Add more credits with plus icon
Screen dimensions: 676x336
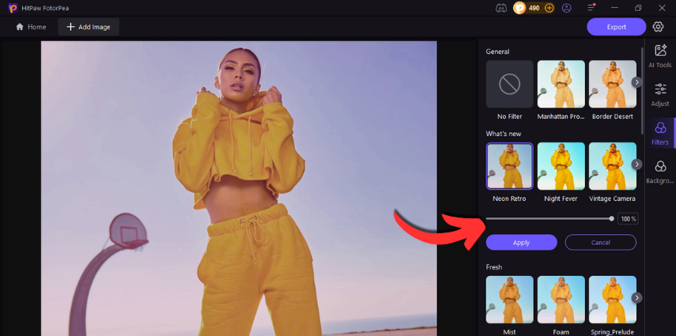point(549,8)
